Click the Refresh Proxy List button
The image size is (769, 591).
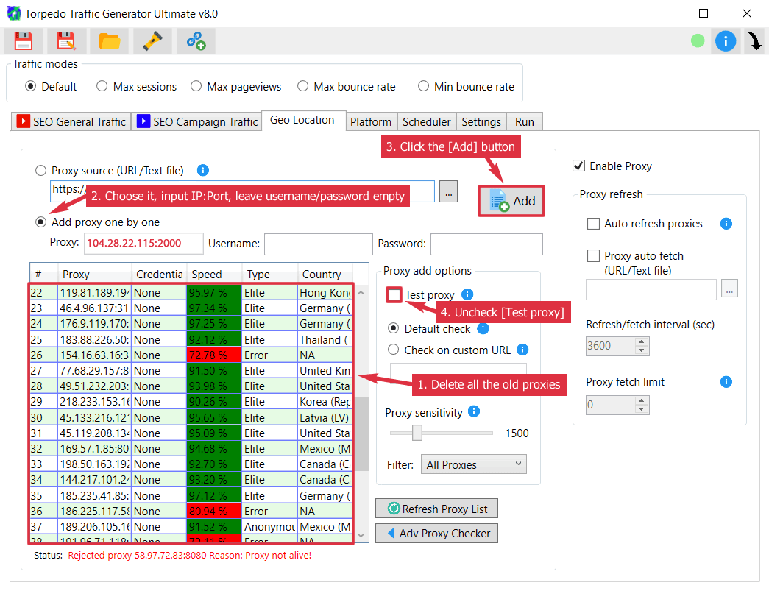click(436, 509)
